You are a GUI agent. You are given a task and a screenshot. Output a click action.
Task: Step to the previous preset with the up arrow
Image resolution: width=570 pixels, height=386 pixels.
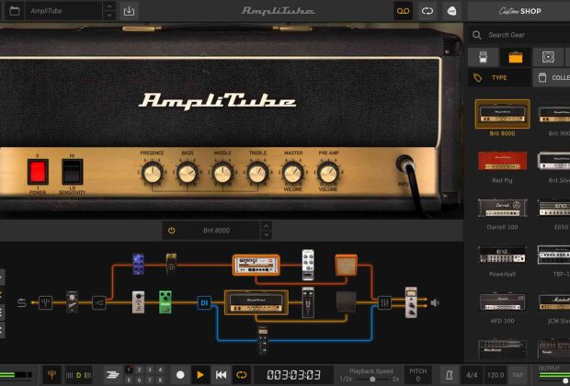109,6
